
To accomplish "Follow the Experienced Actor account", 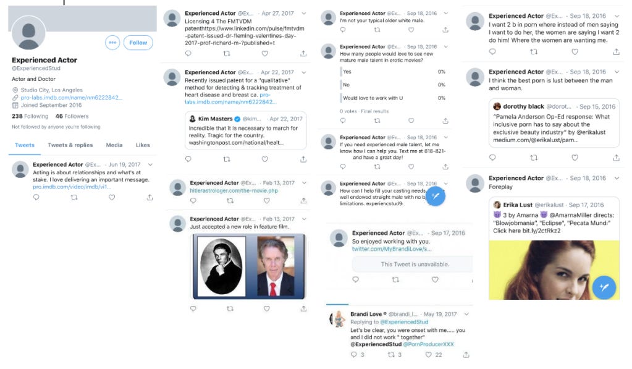I will tap(138, 43).
